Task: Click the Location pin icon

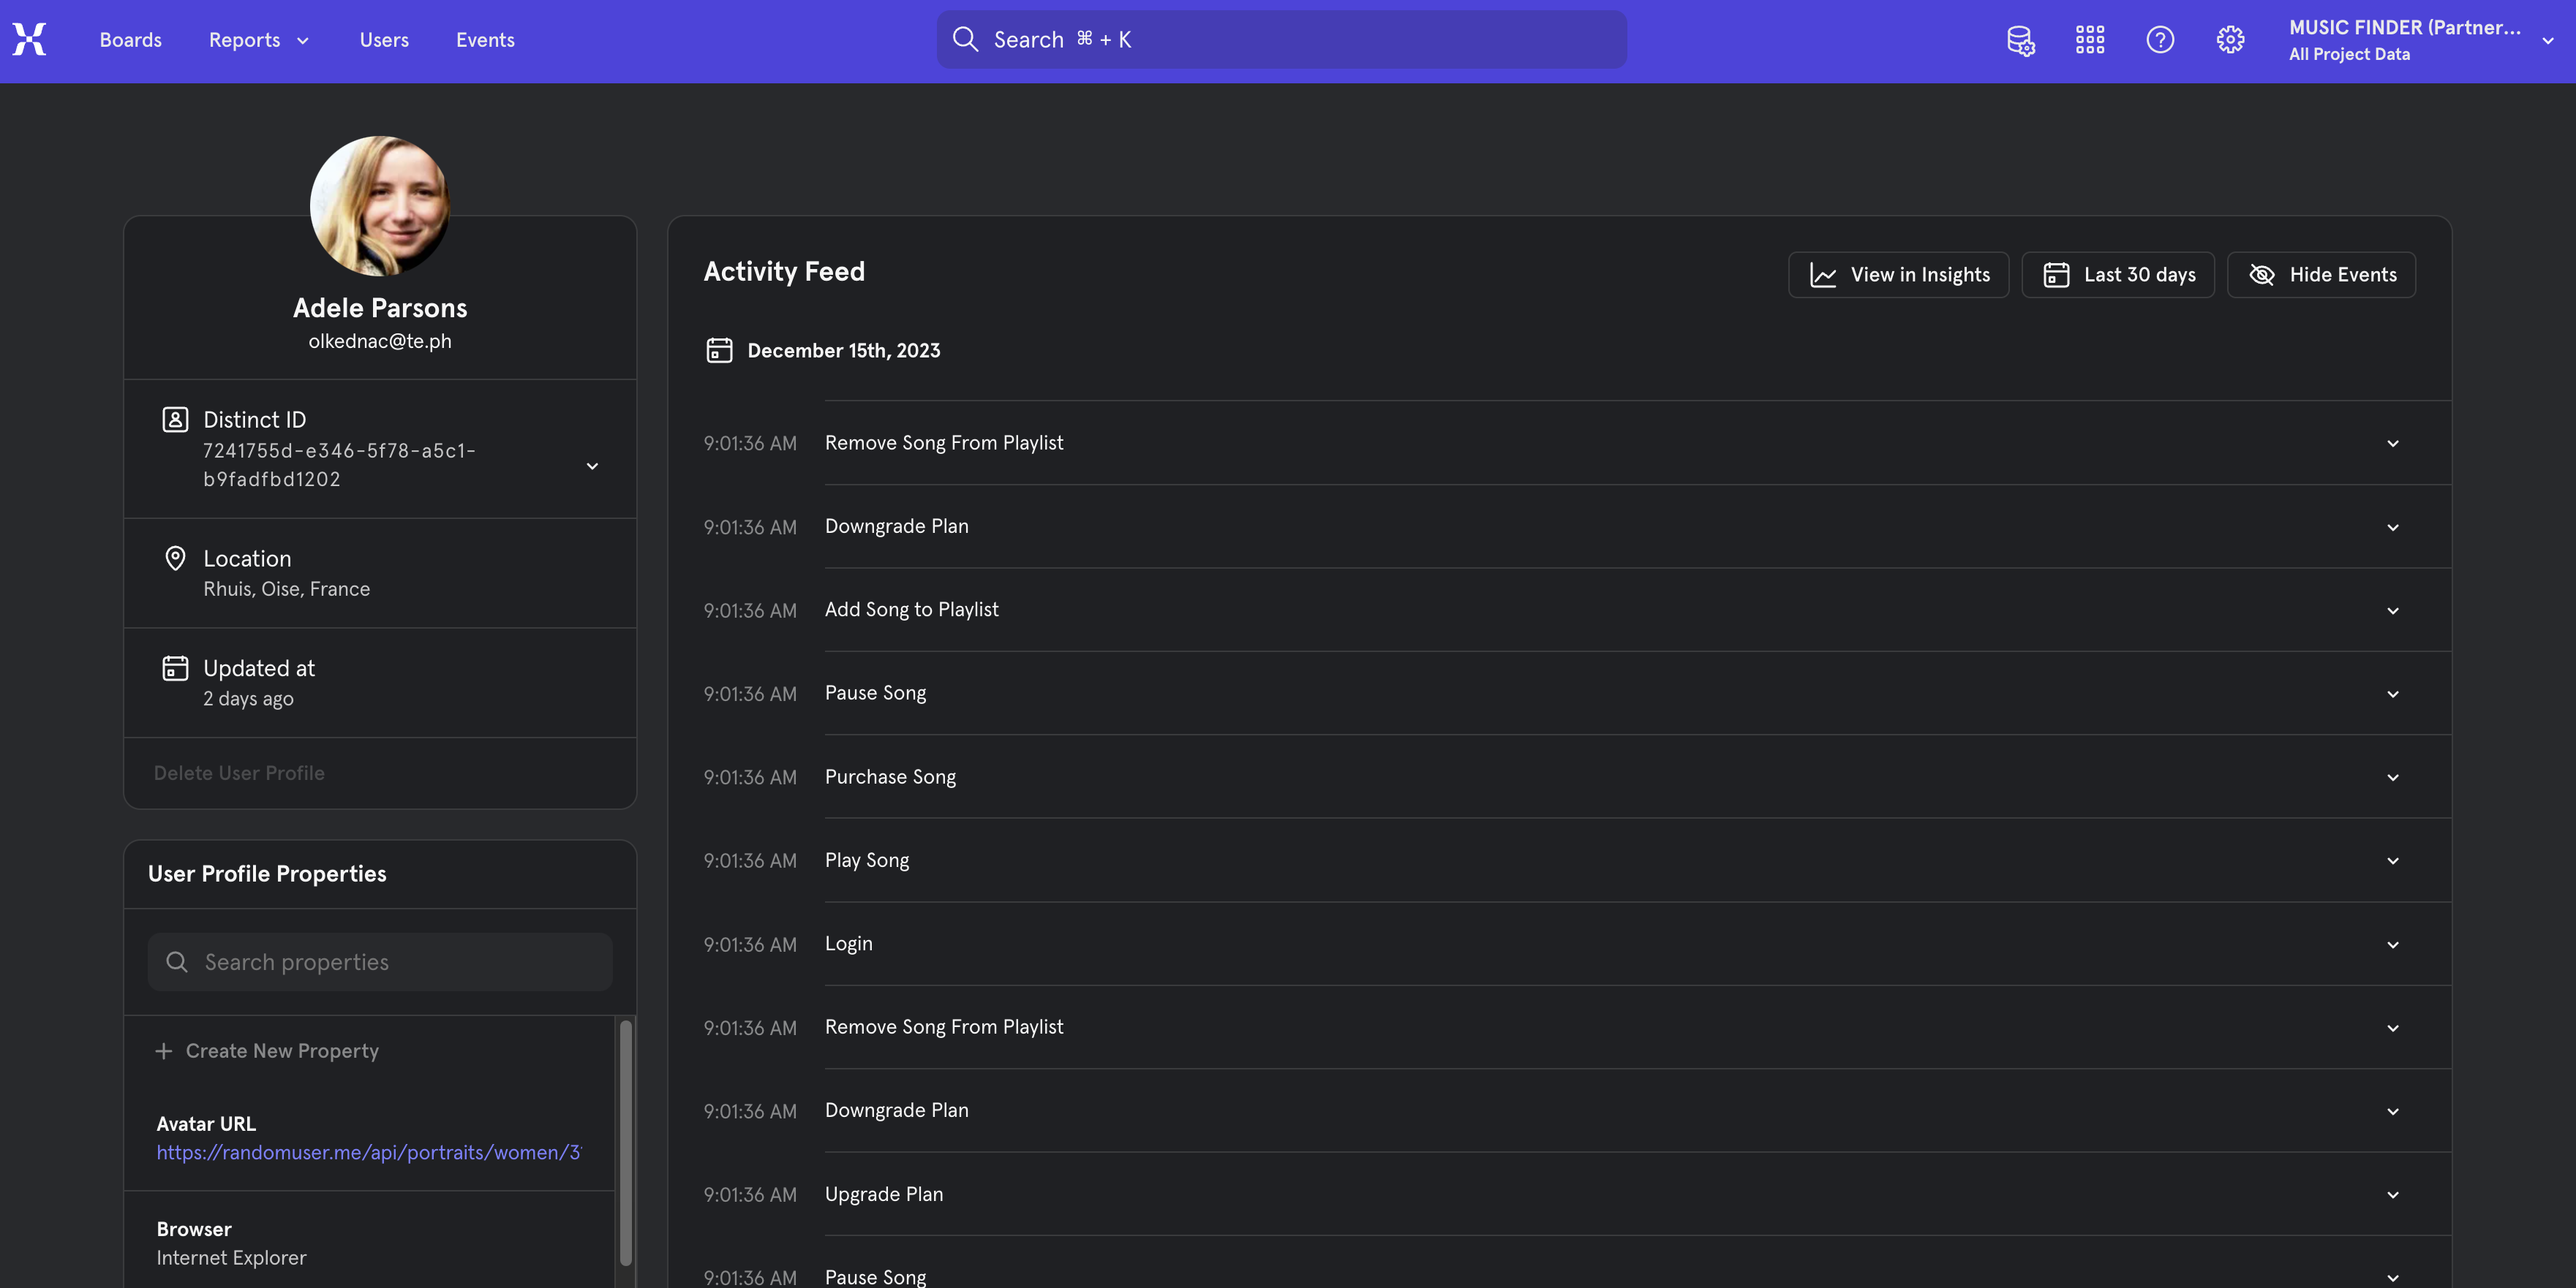Action: tap(175, 558)
